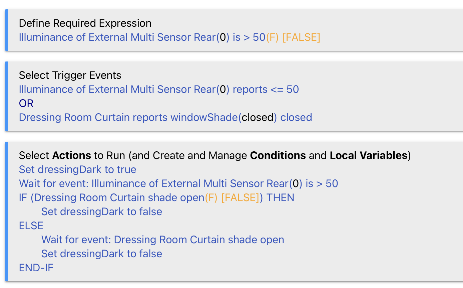Click the [FALSE] status of required expression
Viewport: 463px width, 288px height.
click(301, 37)
